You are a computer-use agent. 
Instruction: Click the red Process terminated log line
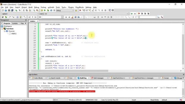coord(62,92)
